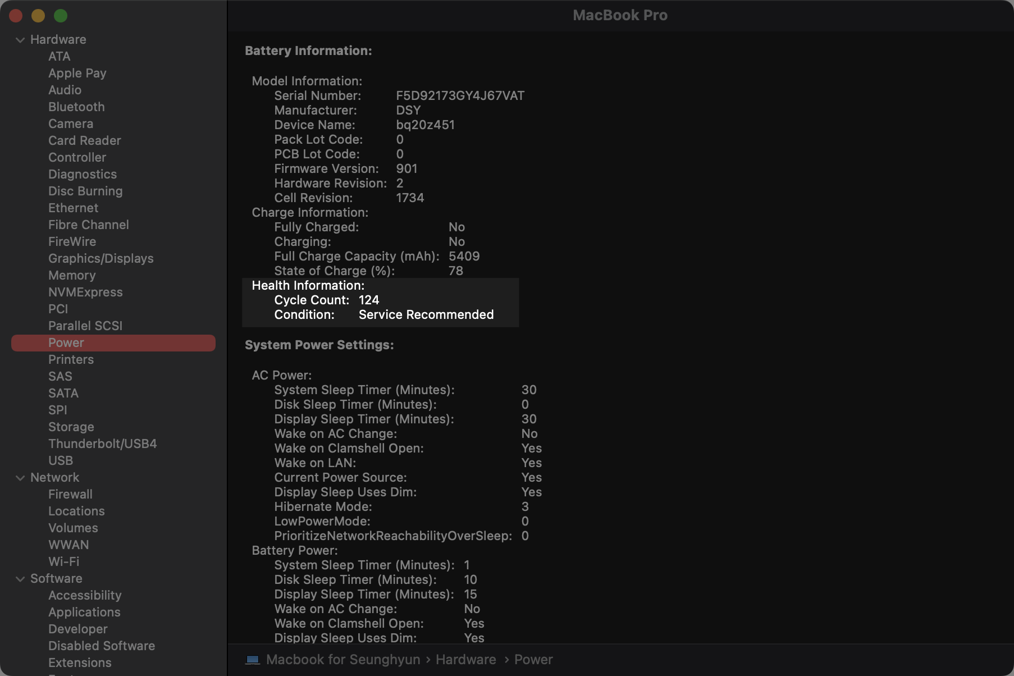Open Card Reader details
The height and width of the screenshot is (676, 1014).
pos(85,140)
